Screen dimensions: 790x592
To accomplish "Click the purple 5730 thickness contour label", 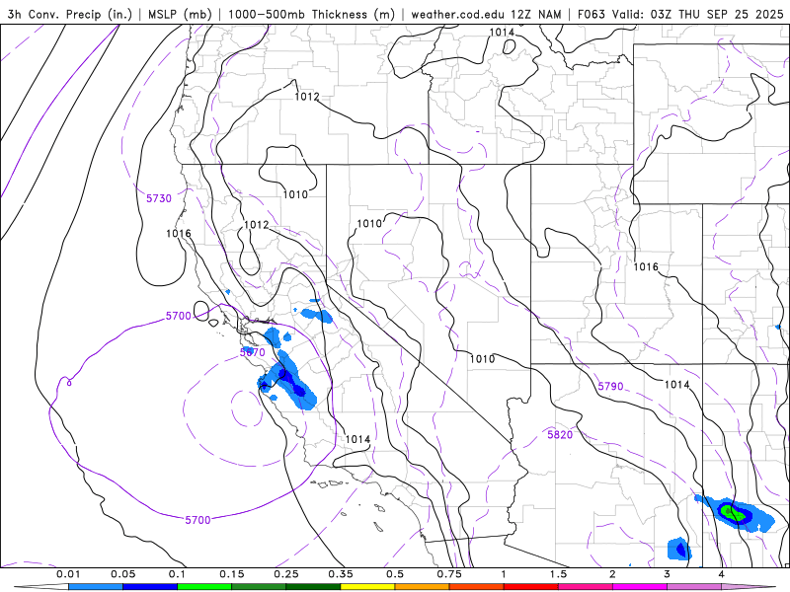I will click(159, 198).
